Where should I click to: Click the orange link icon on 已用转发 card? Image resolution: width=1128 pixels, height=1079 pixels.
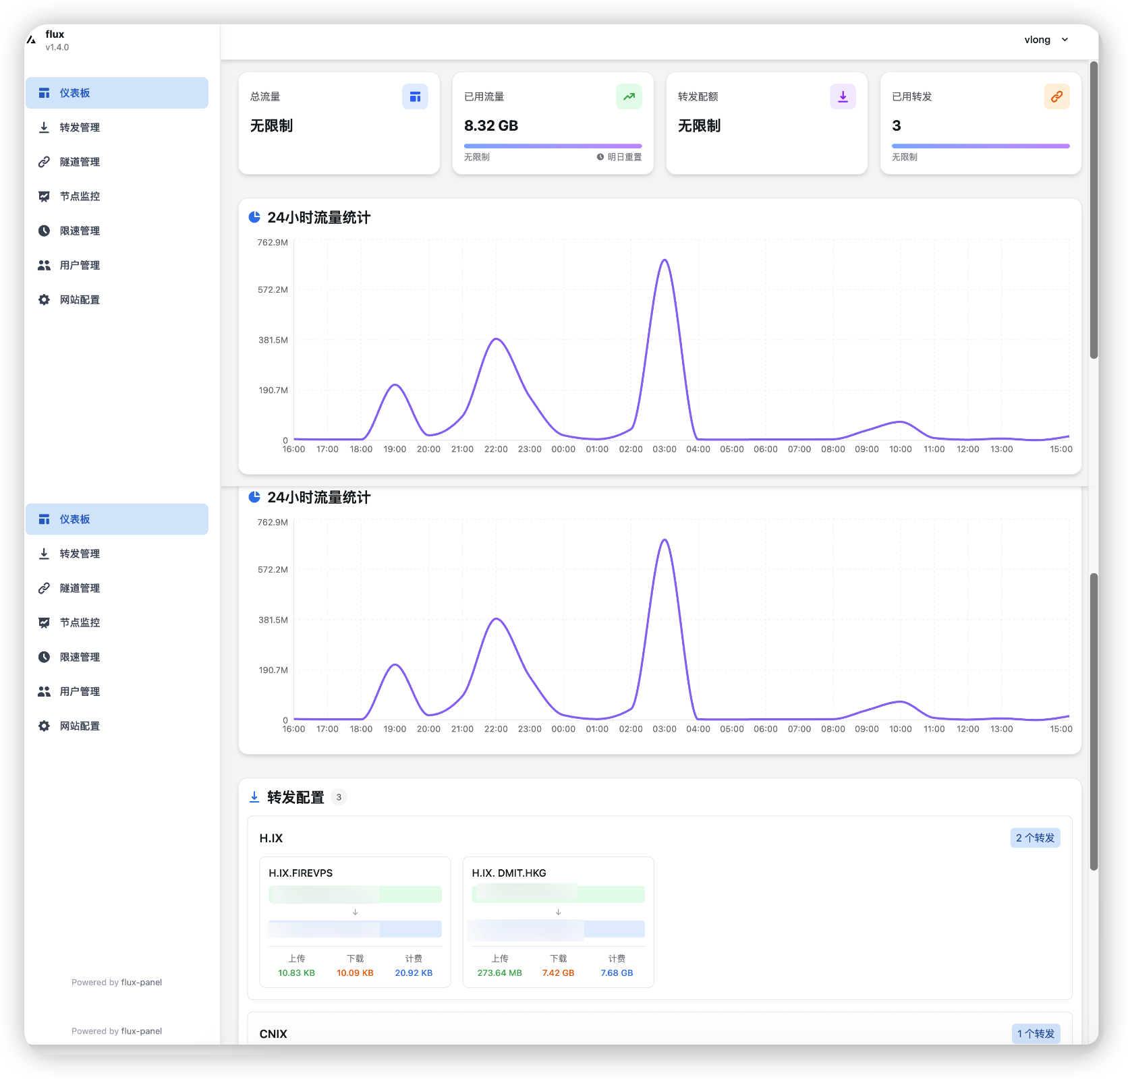1056,96
